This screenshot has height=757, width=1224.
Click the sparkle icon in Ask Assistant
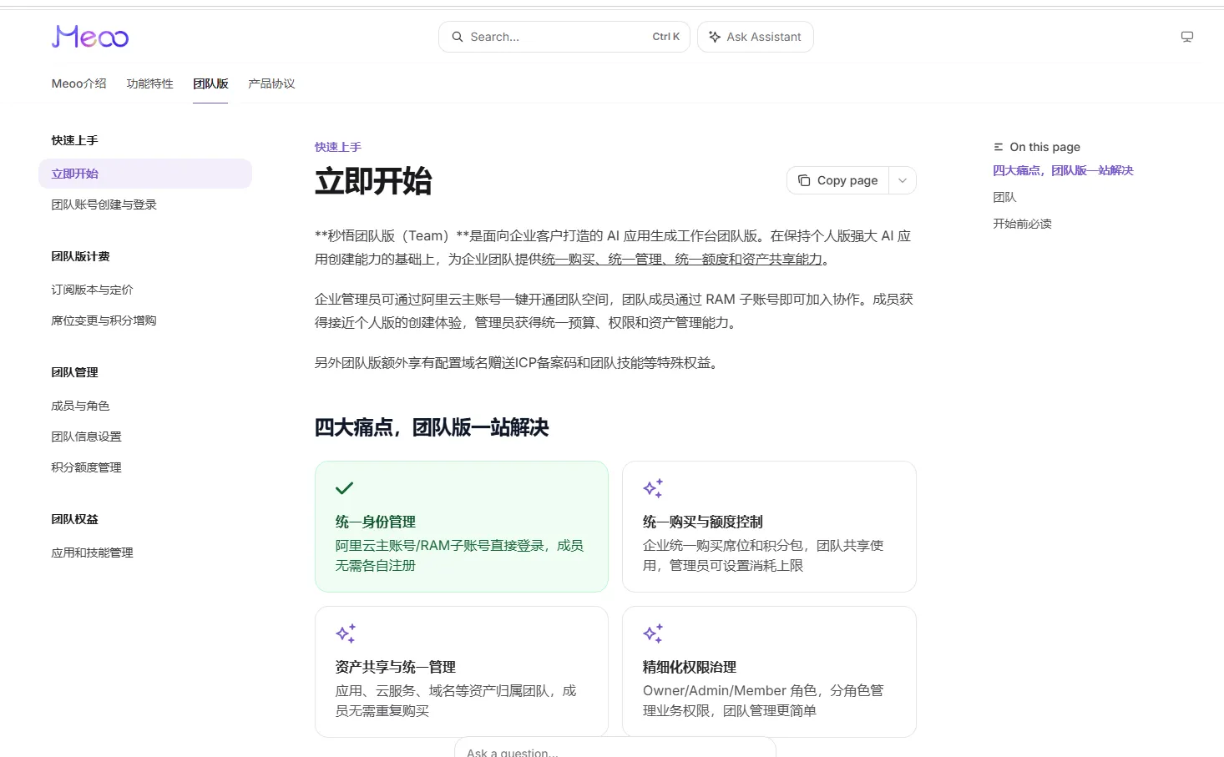click(715, 37)
